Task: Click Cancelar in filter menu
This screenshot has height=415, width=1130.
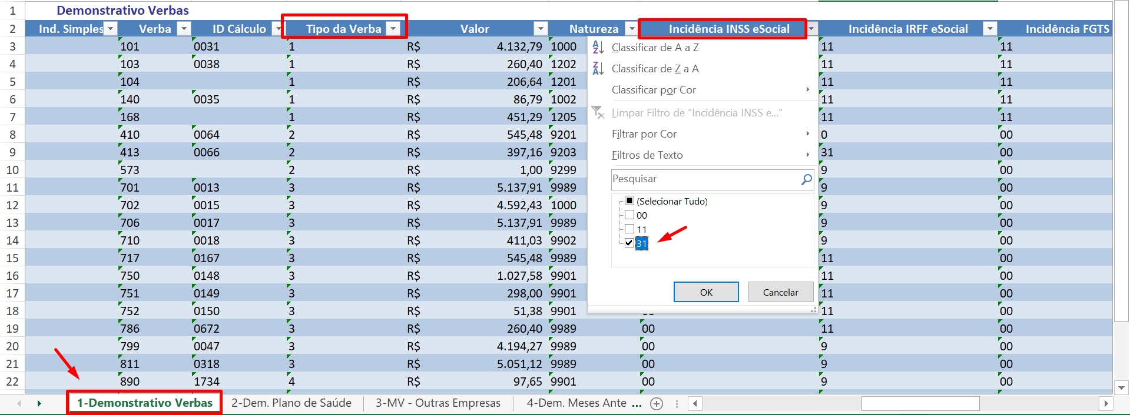Action: point(781,292)
